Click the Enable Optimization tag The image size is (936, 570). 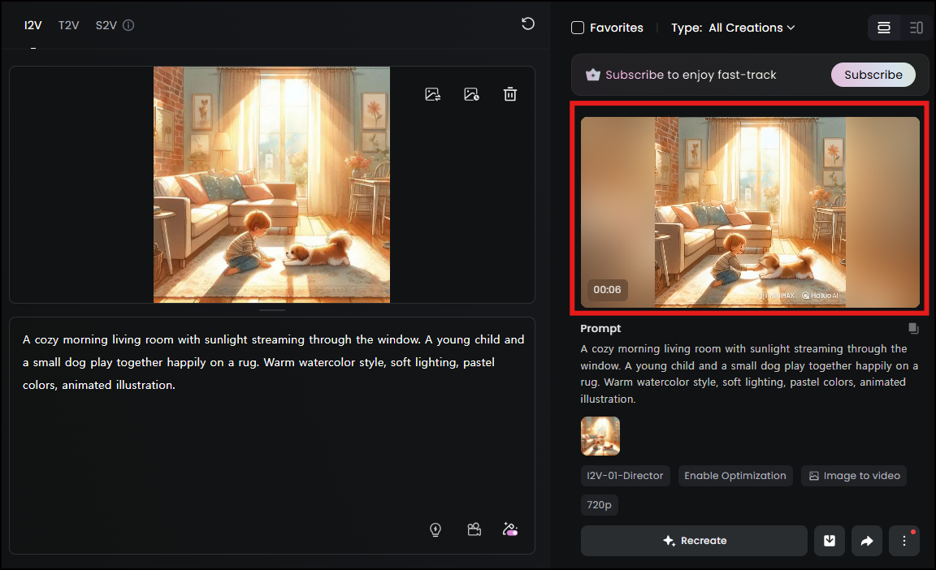point(734,476)
